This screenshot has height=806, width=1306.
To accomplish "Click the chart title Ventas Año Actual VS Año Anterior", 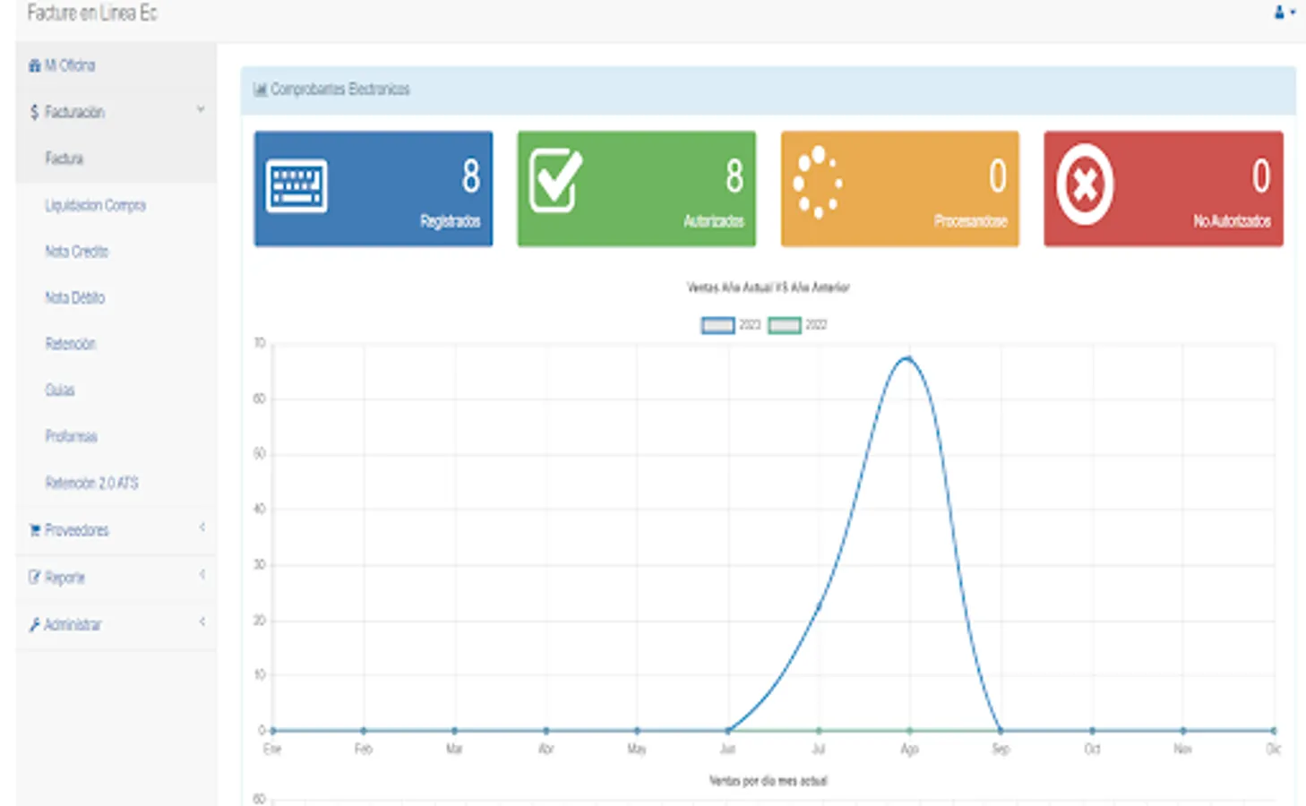I will point(768,287).
